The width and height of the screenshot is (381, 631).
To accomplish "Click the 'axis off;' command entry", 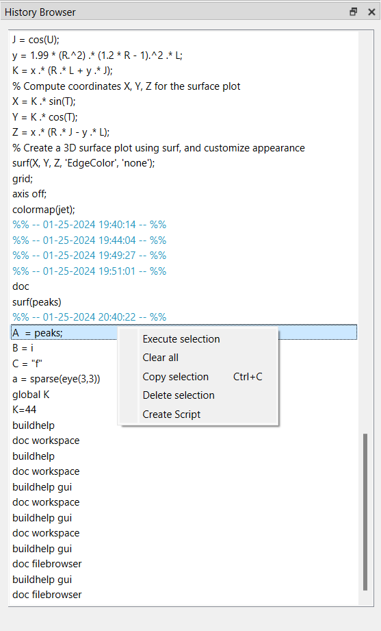I will tap(29, 194).
